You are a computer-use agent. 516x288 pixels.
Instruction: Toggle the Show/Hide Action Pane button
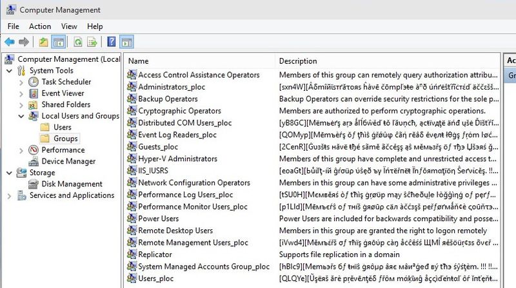coord(127,43)
